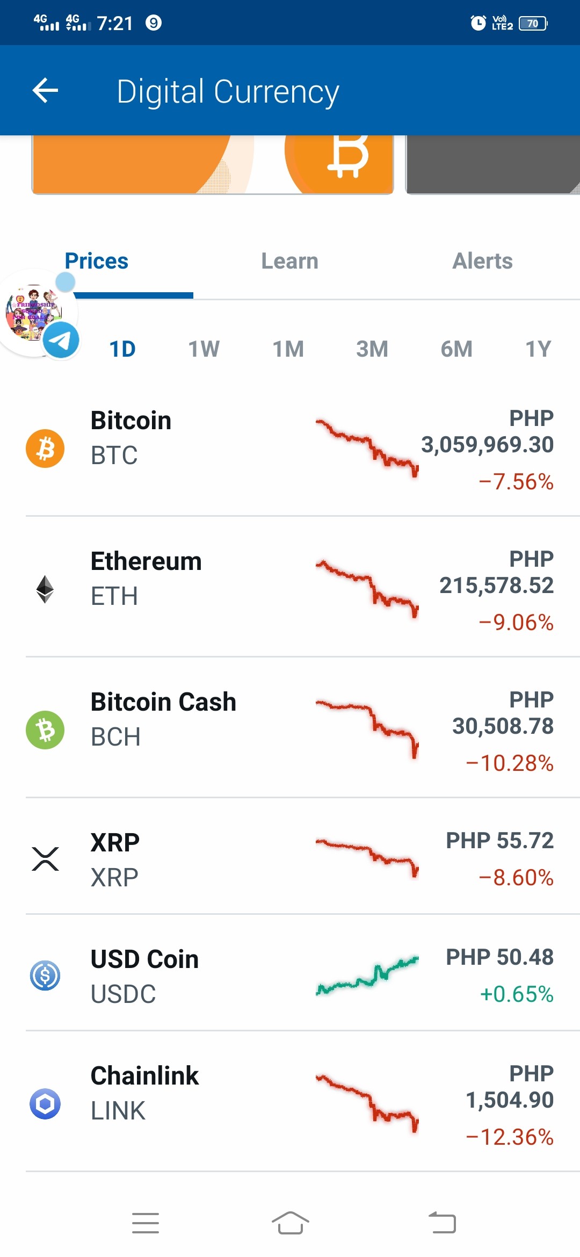This screenshot has height=1257, width=580.
Task: Switch to the Learn tab
Action: 290,261
